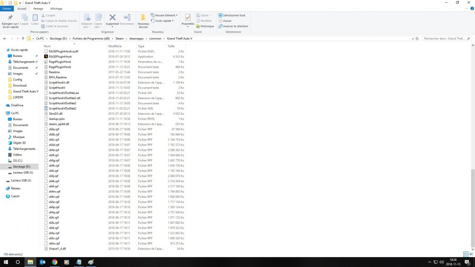The width and height of the screenshot is (475, 267).
Task: Select Accès rapide in navigation pane
Action: click(x=19, y=50)
